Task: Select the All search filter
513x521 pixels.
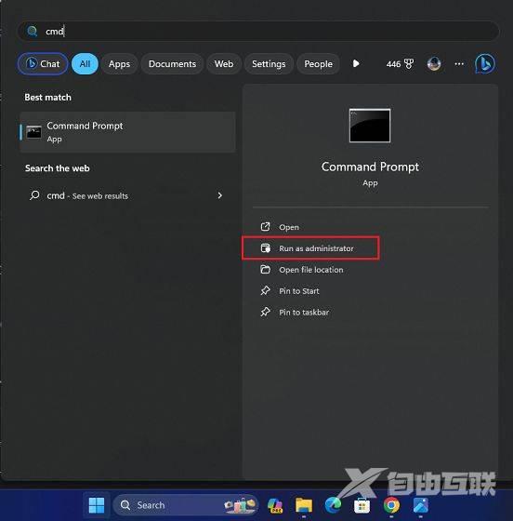Action: (x=85, y=63)
